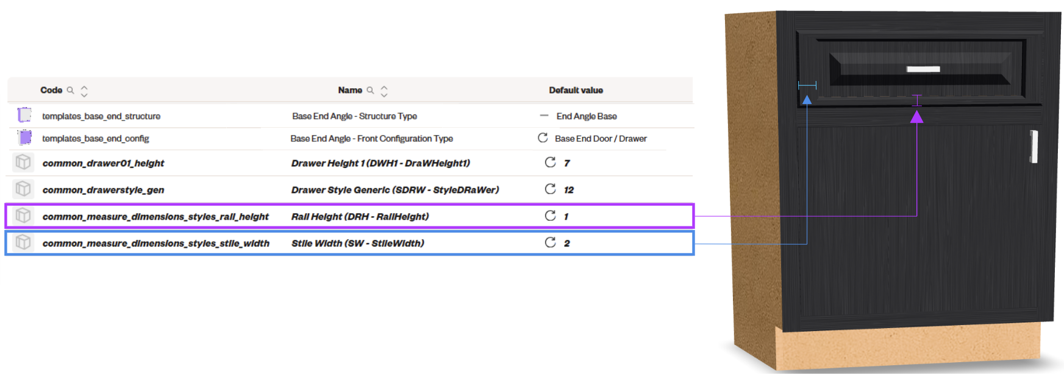Reset Drawer Style Generic default value 12
Viewport: 1064px width, 378px height.
(x=550, y=189)
